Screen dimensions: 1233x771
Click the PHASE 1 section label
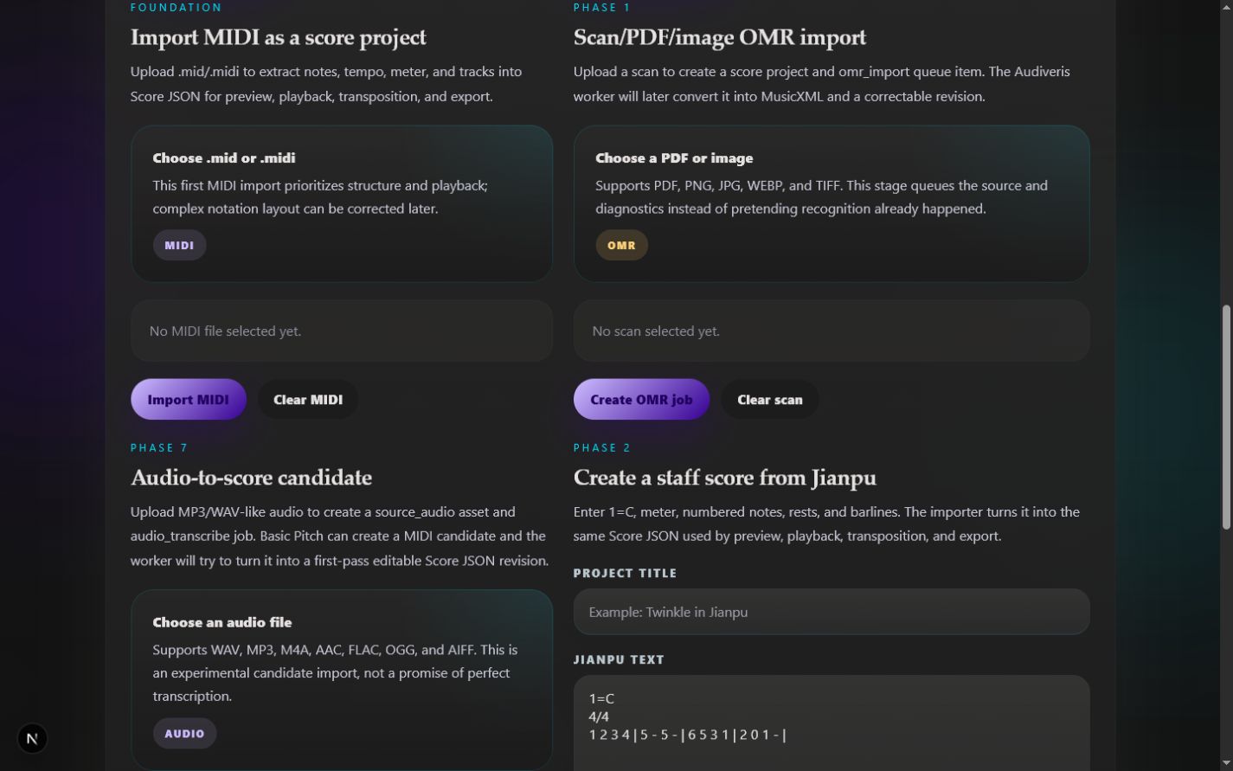602,7
